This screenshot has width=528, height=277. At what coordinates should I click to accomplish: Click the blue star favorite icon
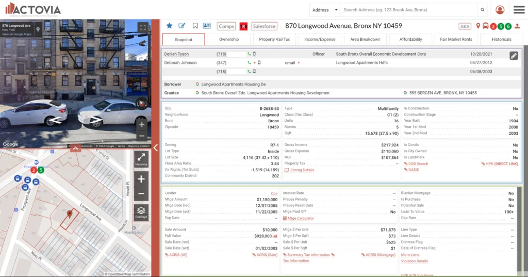click(169, 26)
